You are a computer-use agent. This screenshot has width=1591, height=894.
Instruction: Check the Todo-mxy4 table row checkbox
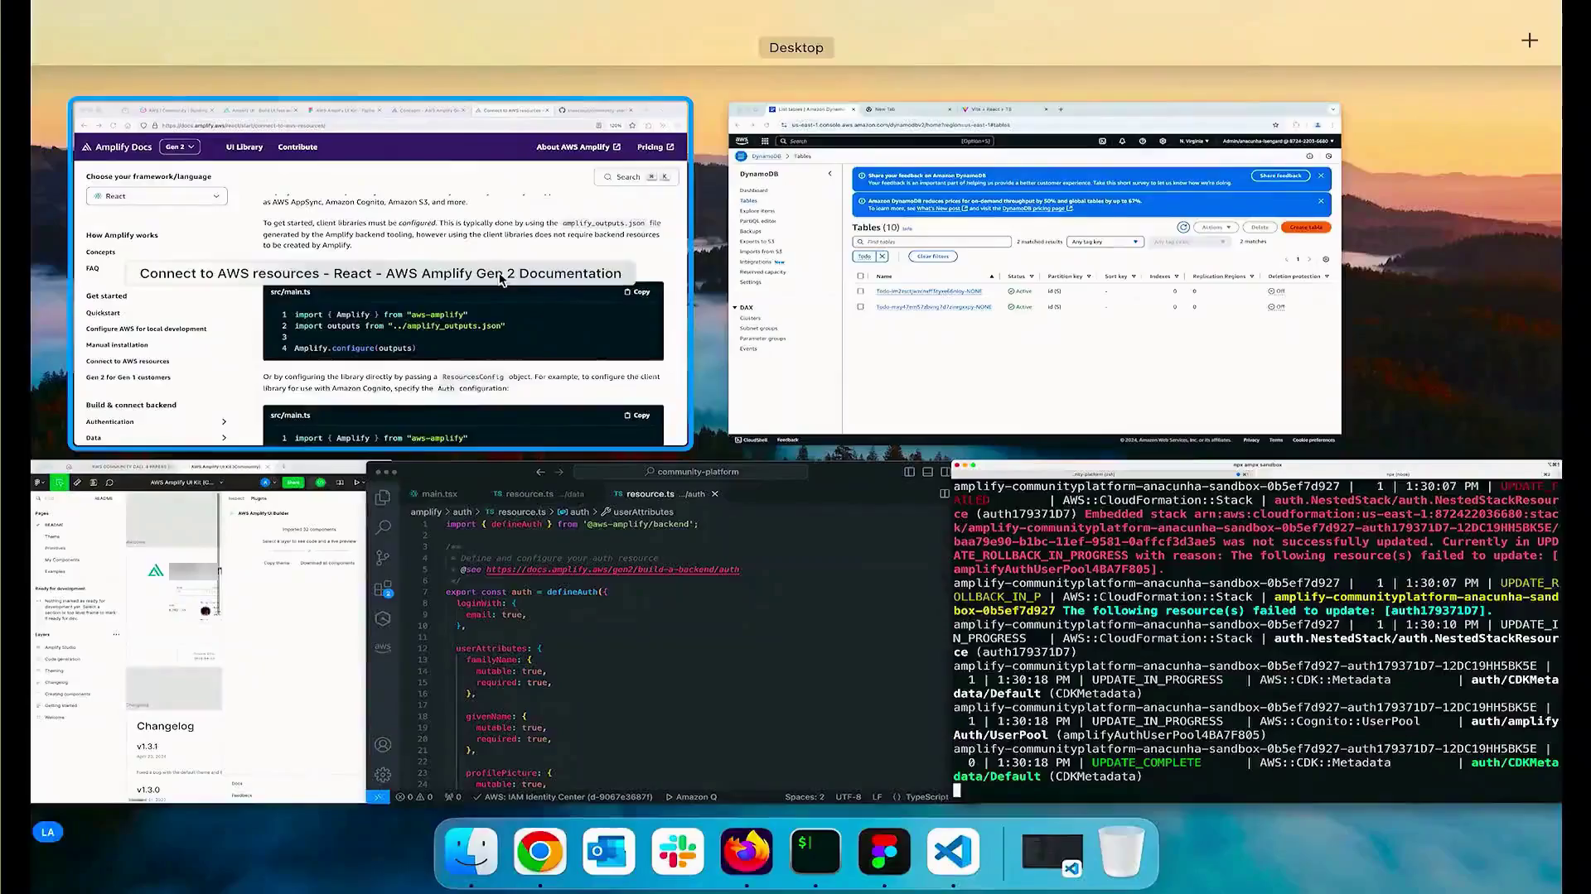click(860, 307)
